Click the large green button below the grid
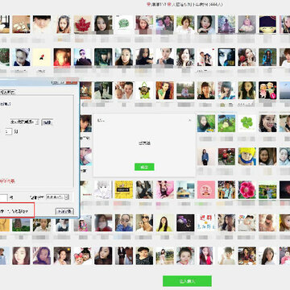The height and width of the screenshot is (290, 290). tap(187, 281)
